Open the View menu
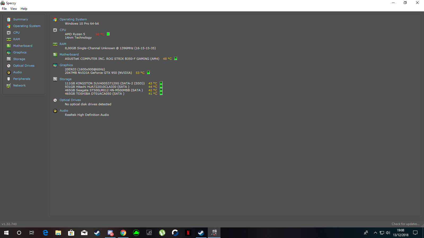Viewport: 424px width, 238px height. [x=14, y=9]
